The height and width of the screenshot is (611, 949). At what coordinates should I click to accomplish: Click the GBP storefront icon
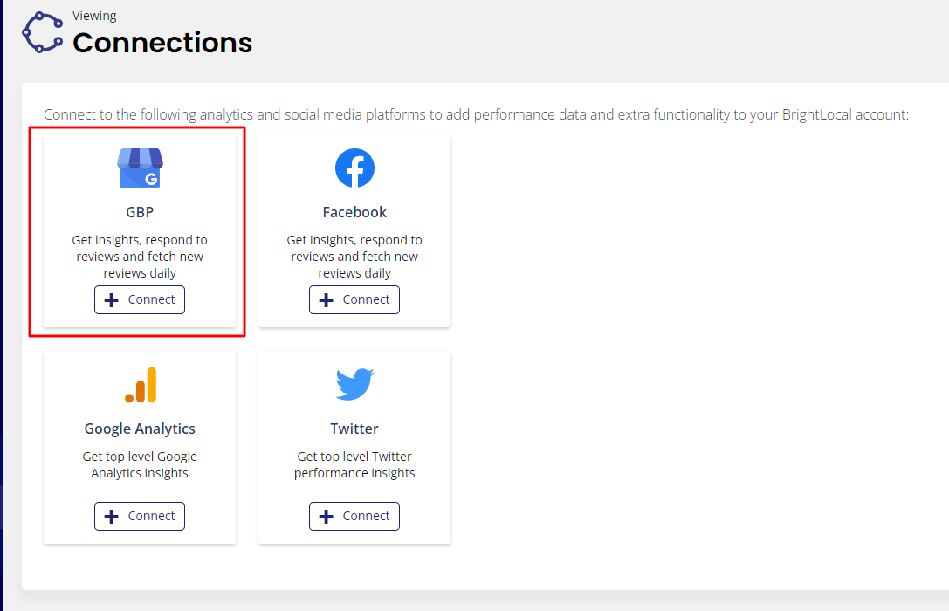click(140, 168)
